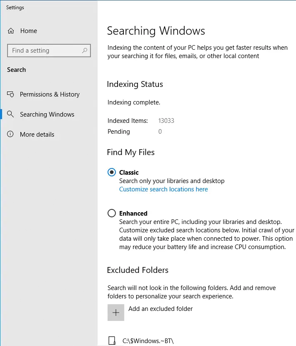Click the Searching Windows page heading
296x346 pixels.
[156, 31]
